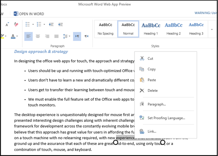This screenshot has width=218, height=156.
Task: Click the scissors Cut icon
Action: (x=142, y=58)
